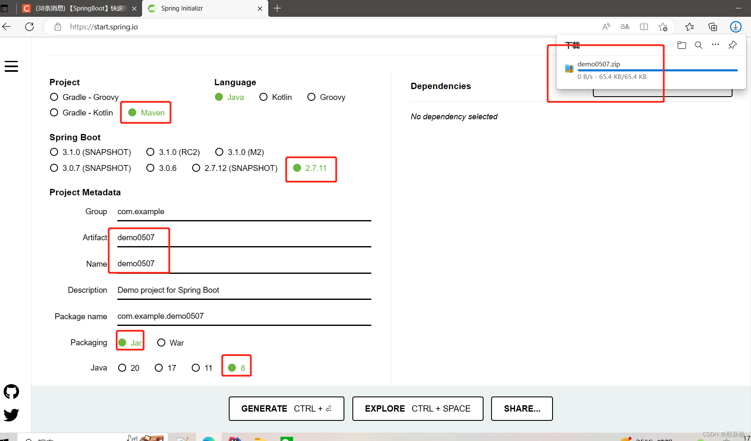Click the address bar URL start.spring.io
The height and width of the screenshot is (441, 751).
pyautogui.click(x=104, y=27)
